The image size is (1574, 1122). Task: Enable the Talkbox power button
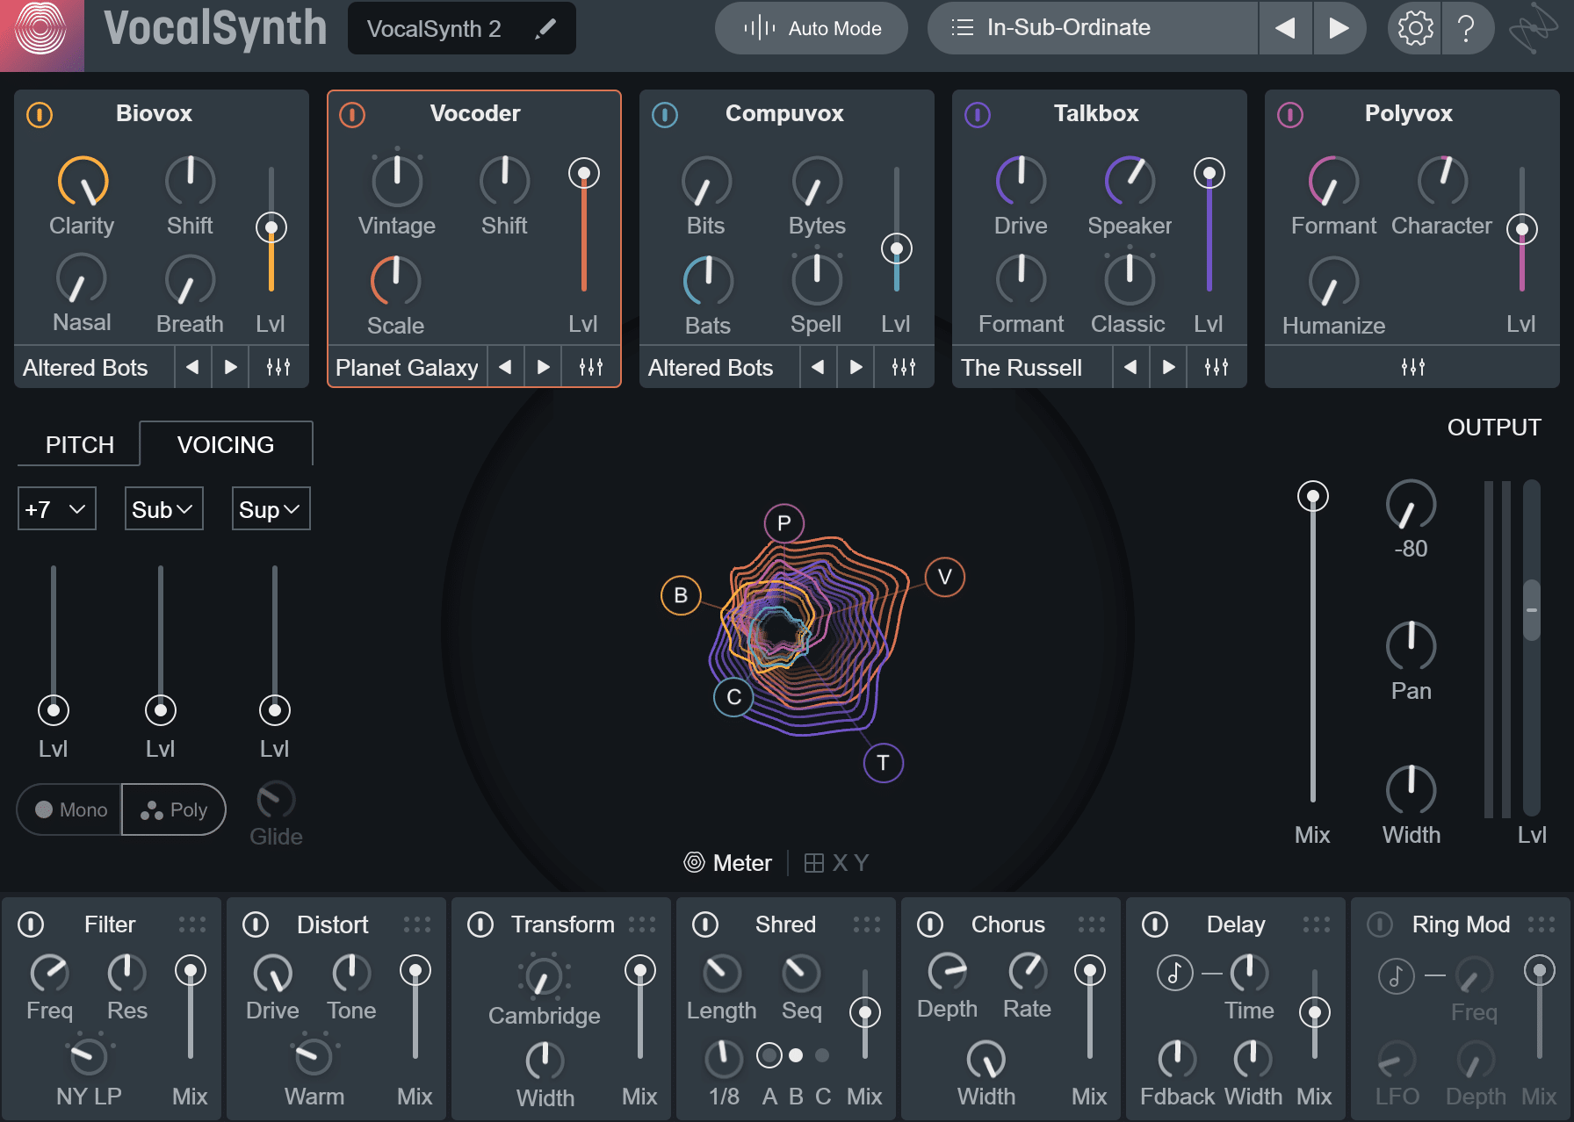pyautogui.click(x=978, y=114)
